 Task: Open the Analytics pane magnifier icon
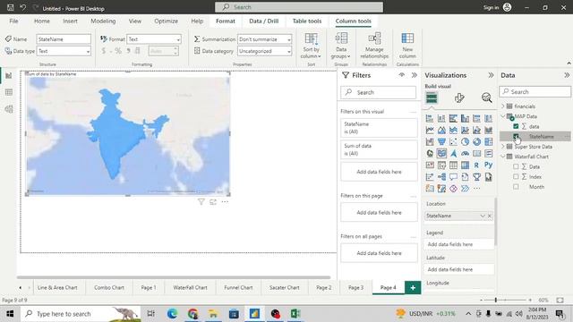tap(486, 97)
